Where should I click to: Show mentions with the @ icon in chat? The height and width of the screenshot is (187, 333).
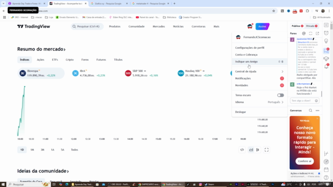[x=304, y=33]
